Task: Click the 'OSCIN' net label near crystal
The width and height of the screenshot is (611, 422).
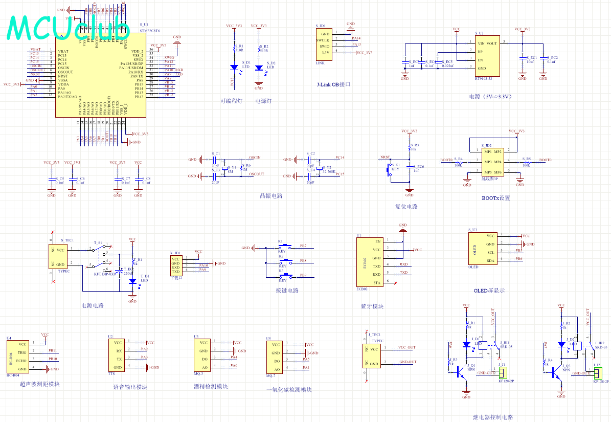Action: click(x=255, y=158)
